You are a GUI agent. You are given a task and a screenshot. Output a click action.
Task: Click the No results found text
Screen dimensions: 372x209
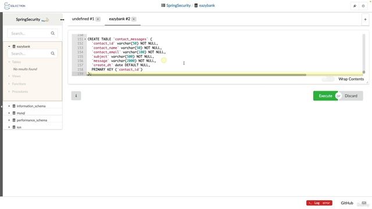point(25,69)
